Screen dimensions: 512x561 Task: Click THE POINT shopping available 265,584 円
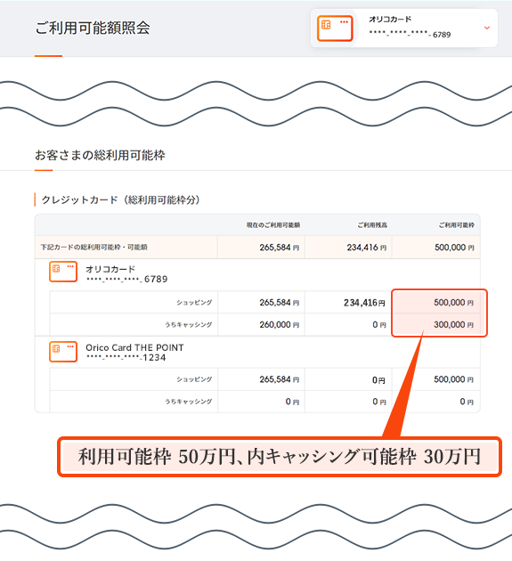pos(280,379)
